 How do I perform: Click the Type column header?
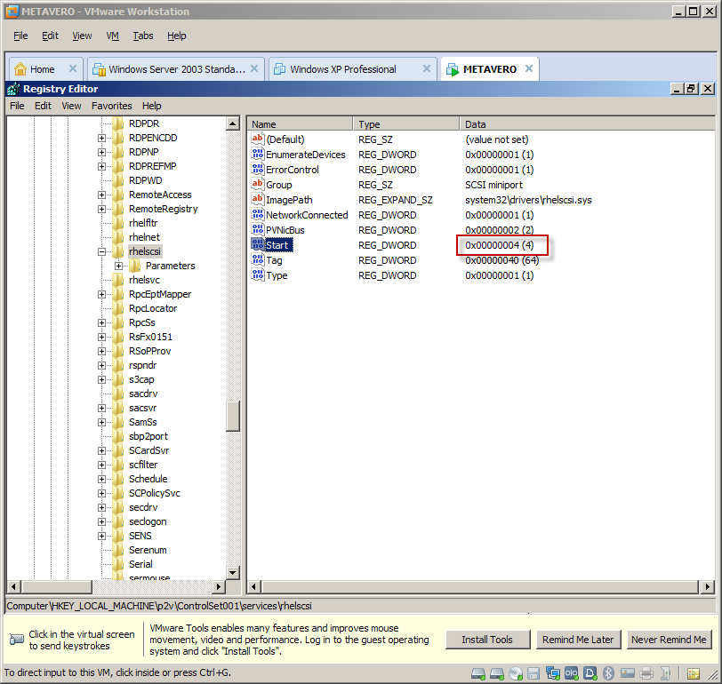point(406,124)
